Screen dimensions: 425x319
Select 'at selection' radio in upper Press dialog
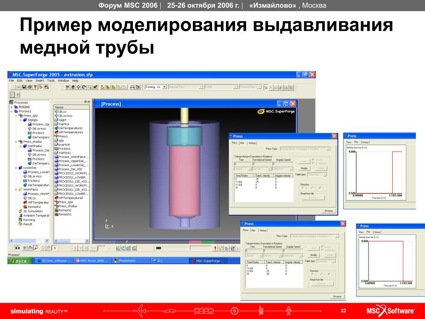click(x=314, y=163)
